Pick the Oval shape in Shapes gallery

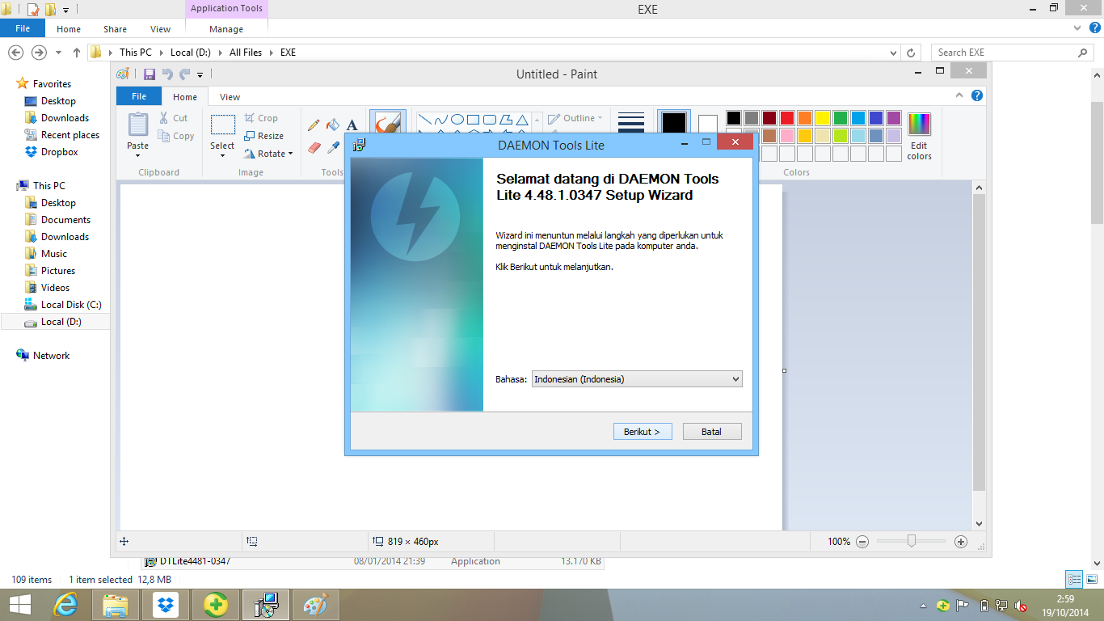(457, 120)
